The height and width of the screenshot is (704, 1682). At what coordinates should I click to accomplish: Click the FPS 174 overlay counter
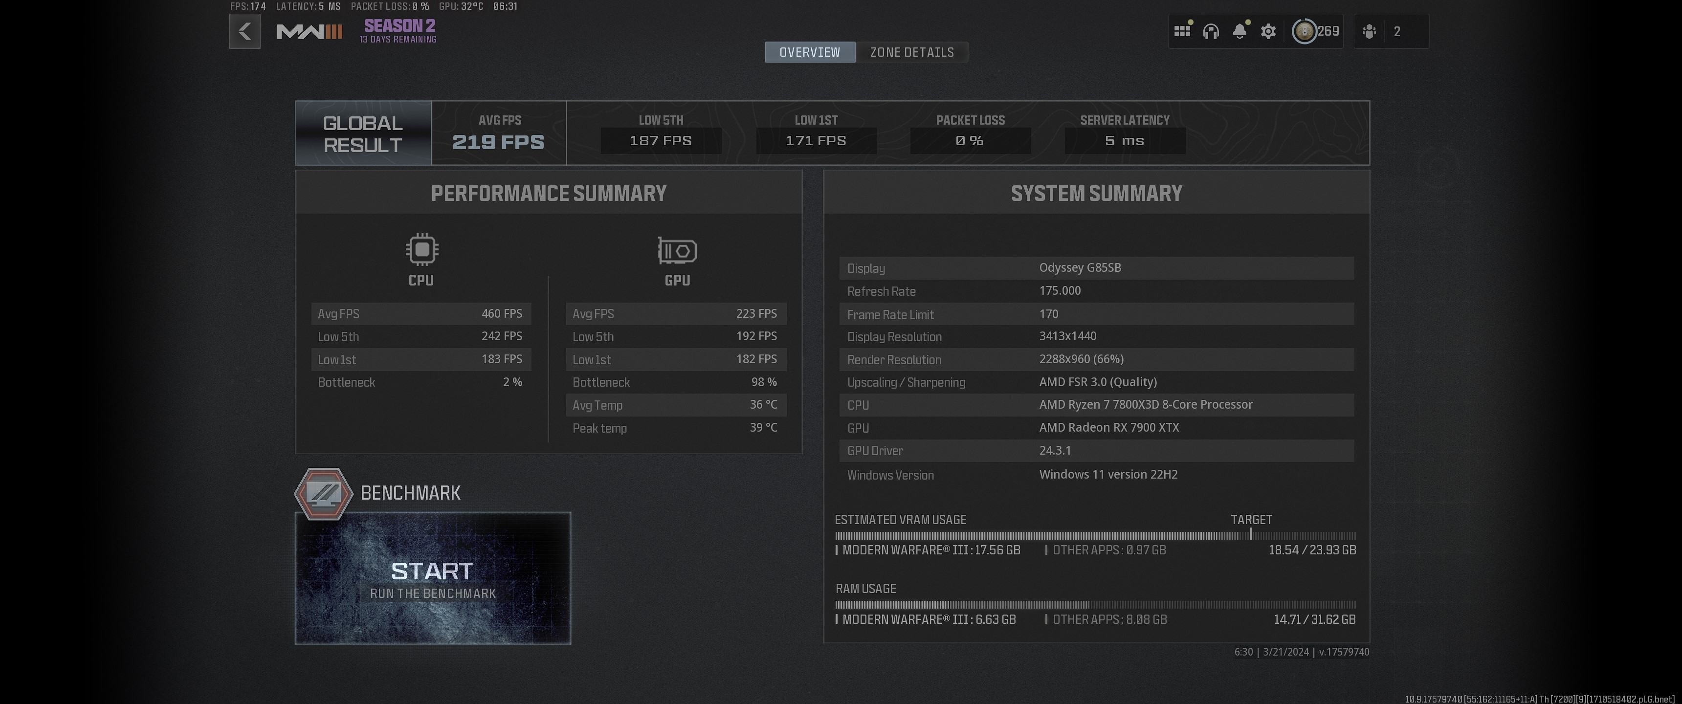click(x=248, y=6)
